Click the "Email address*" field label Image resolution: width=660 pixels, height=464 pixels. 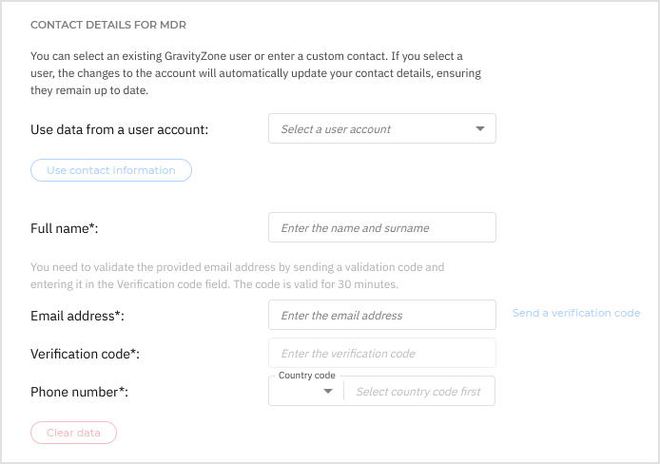coord(78,316)
